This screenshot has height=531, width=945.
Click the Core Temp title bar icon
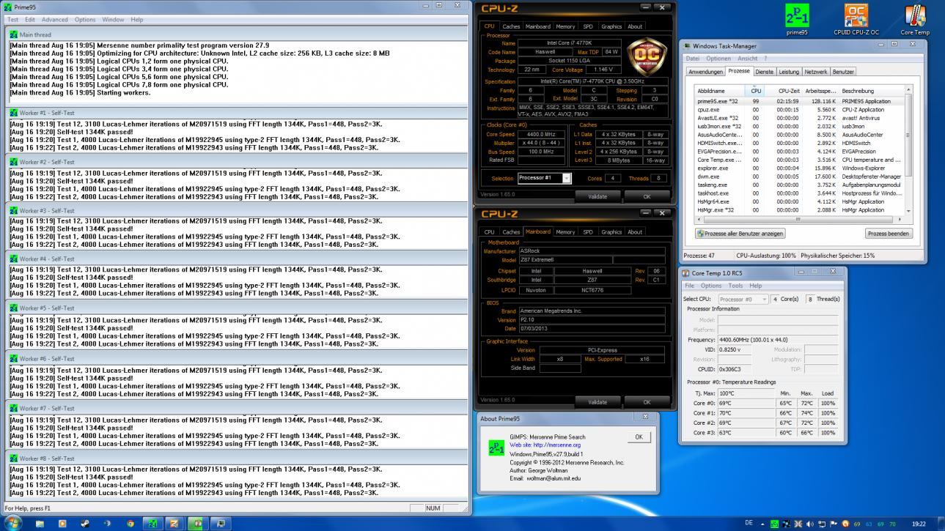point(686,272)
